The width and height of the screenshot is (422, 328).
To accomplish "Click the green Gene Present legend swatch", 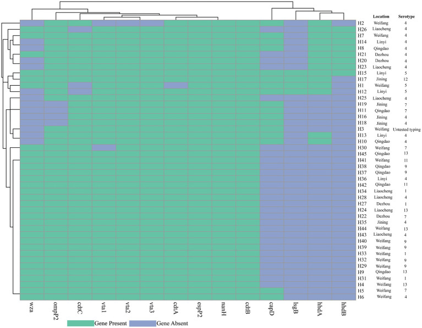I will (80, 323).
